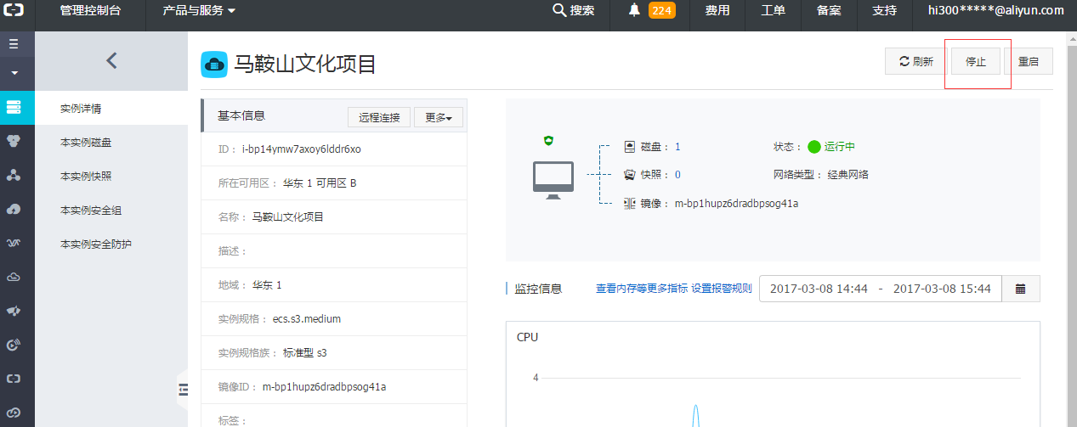Open the three connected nodes sidebar icon
Viewport: 1077px width, 427px height.
(x=14, y=175)
